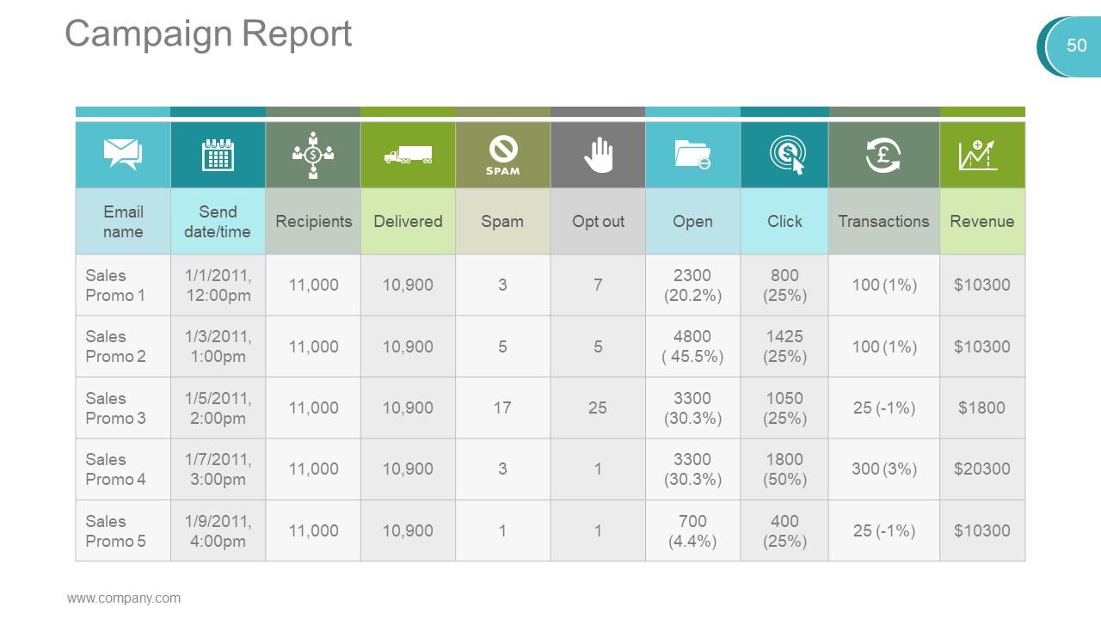Select the Transactions column header

coord(883,221)
